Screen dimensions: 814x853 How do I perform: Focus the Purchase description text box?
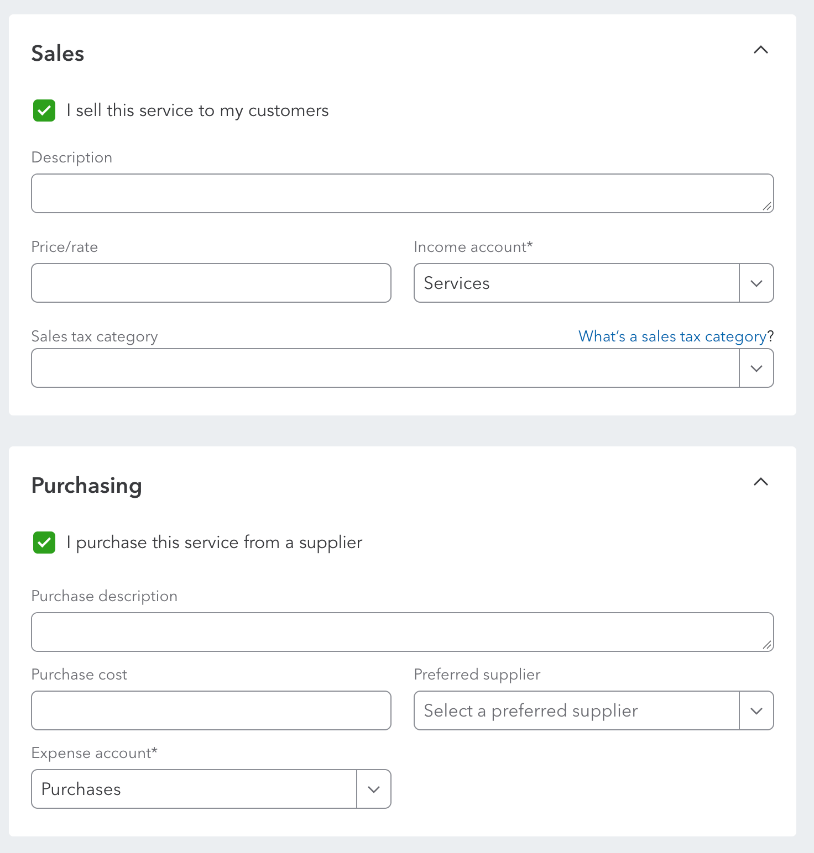403,632
